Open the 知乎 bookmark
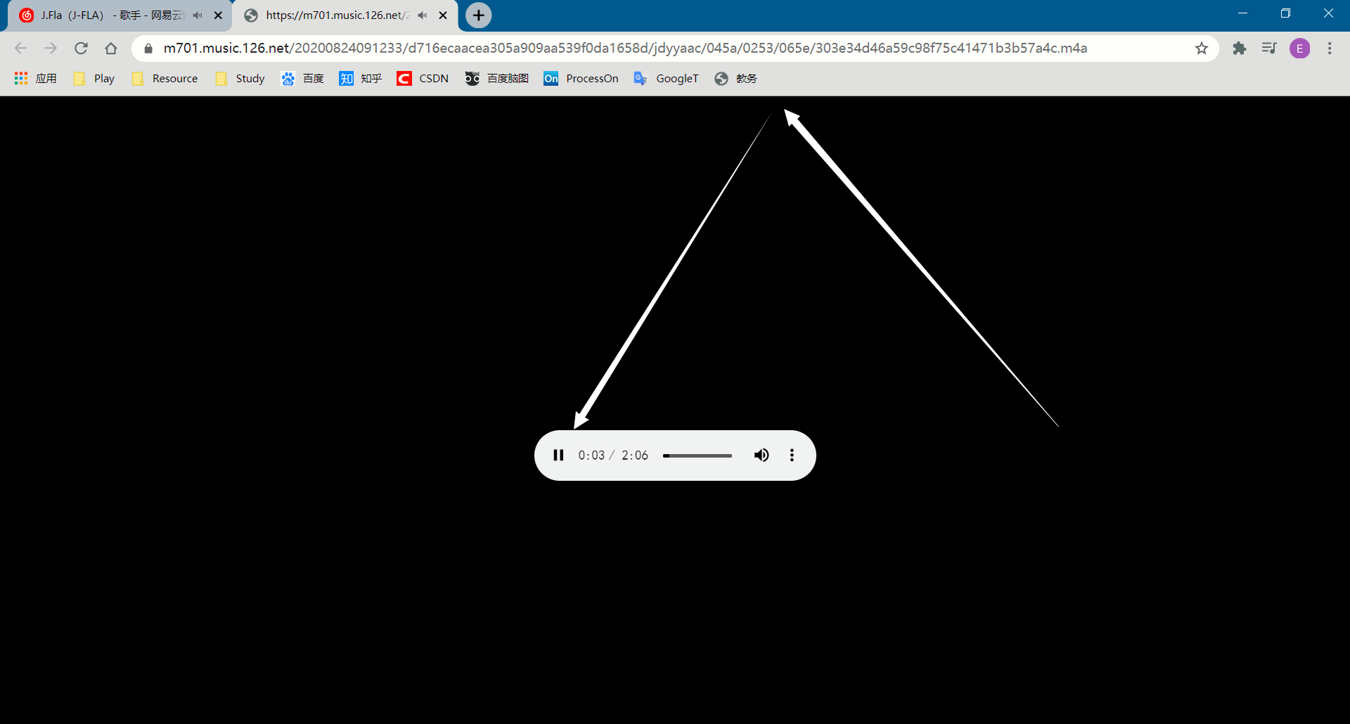The width and height of the screenshot is (1350, 724). tap(360, 79)
